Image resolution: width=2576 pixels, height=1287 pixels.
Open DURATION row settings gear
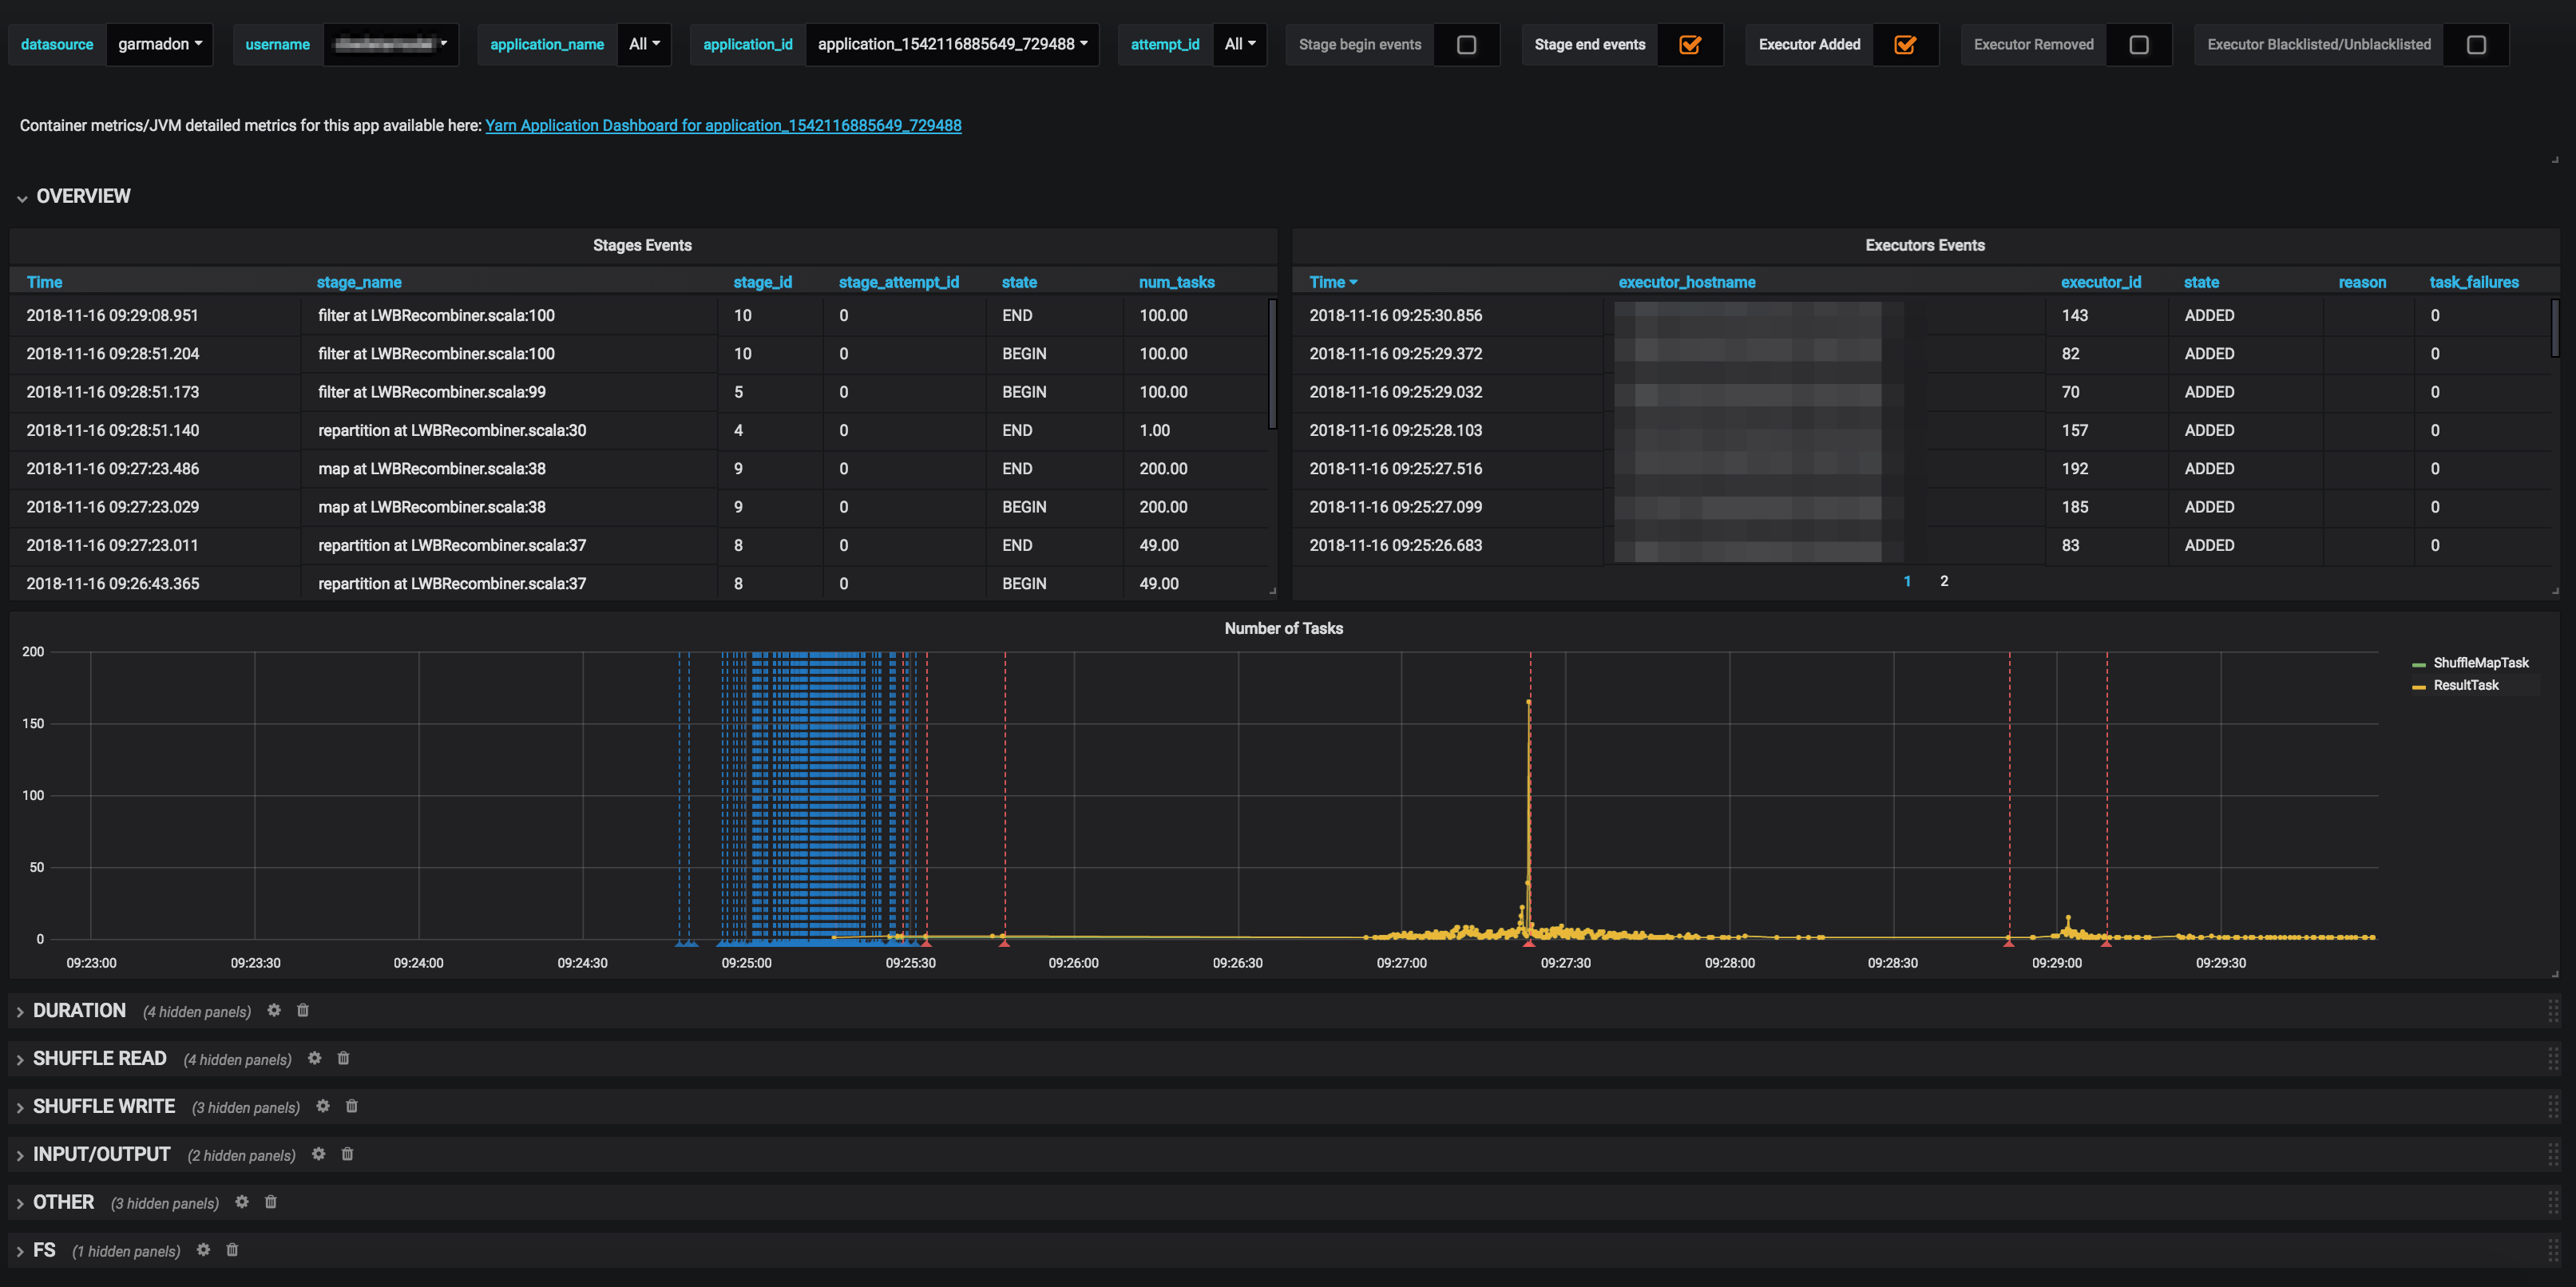274,1010
